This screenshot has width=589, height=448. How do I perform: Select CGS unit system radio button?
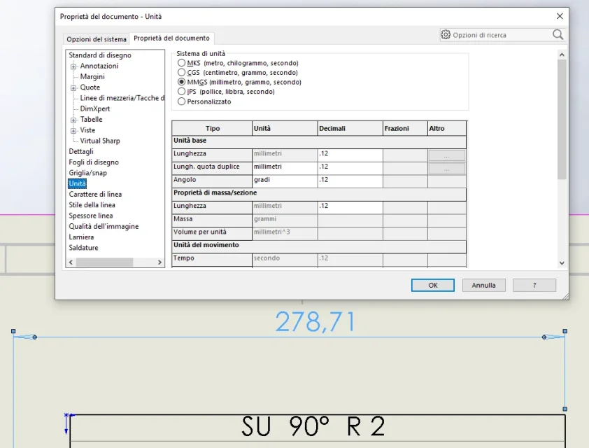click(x=182, y=72)
